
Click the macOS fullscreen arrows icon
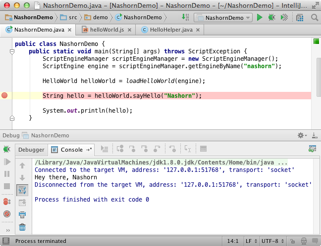pyautogui.click(x=315, y=5)
